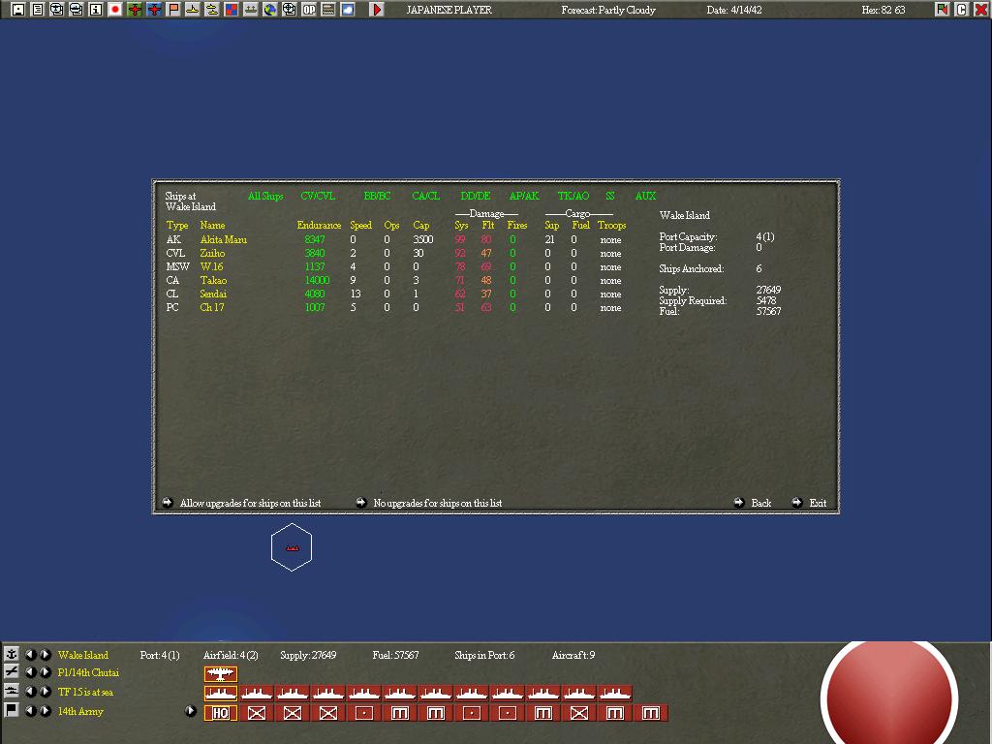The width and height of the screenshot is (992, 744).
Task: Show previous land unit before 14th Army
Action: 30,711
